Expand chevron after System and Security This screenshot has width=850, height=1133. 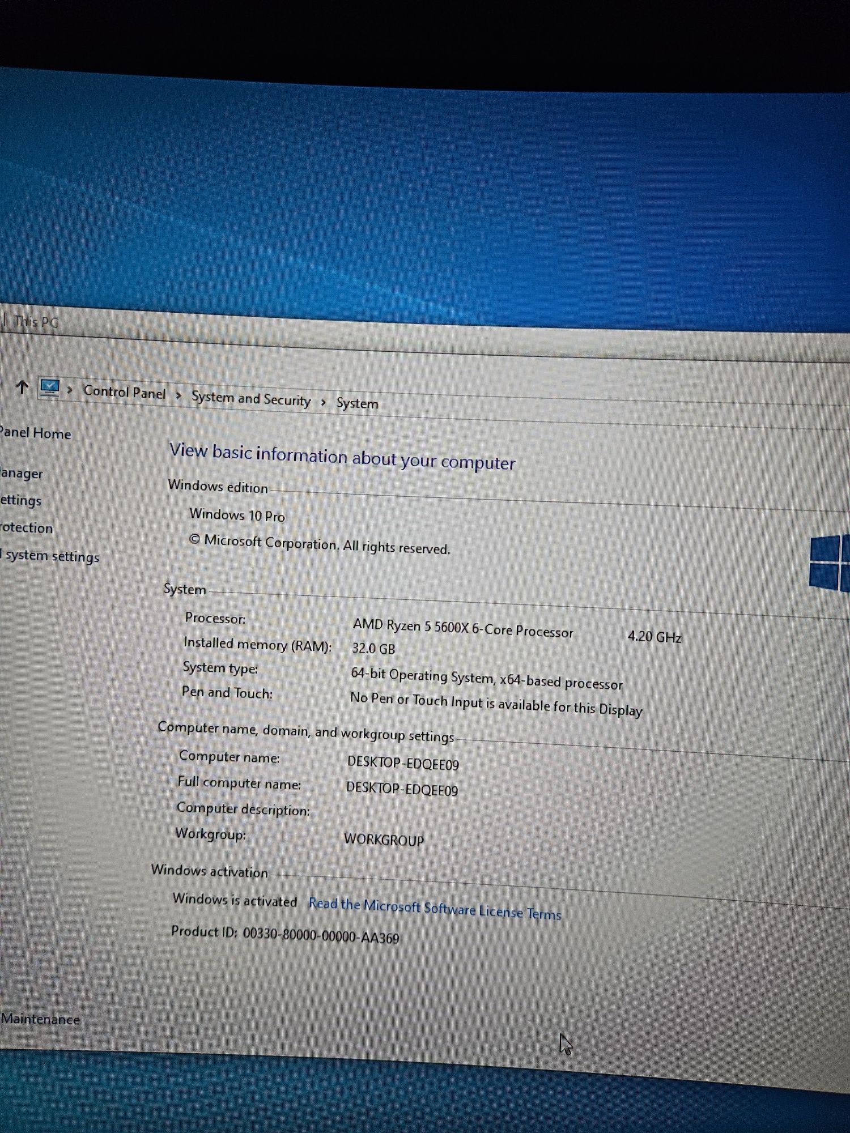324,402
